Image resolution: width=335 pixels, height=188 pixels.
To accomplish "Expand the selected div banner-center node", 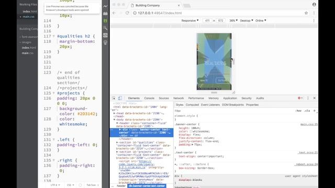I will click(120, 130).
